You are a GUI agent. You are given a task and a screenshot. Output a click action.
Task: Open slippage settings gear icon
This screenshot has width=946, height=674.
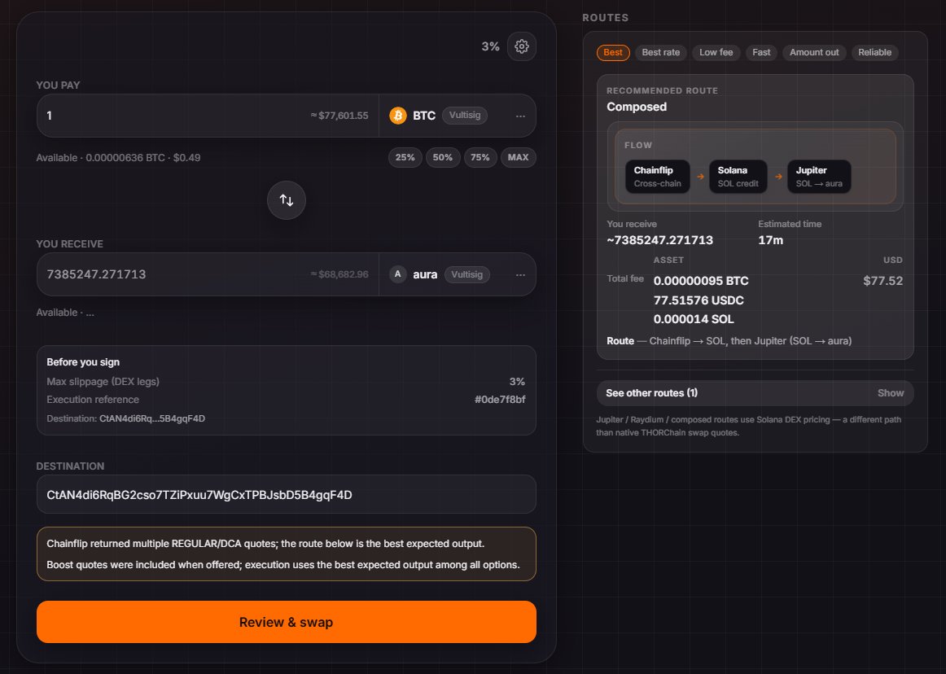[522, 46]
